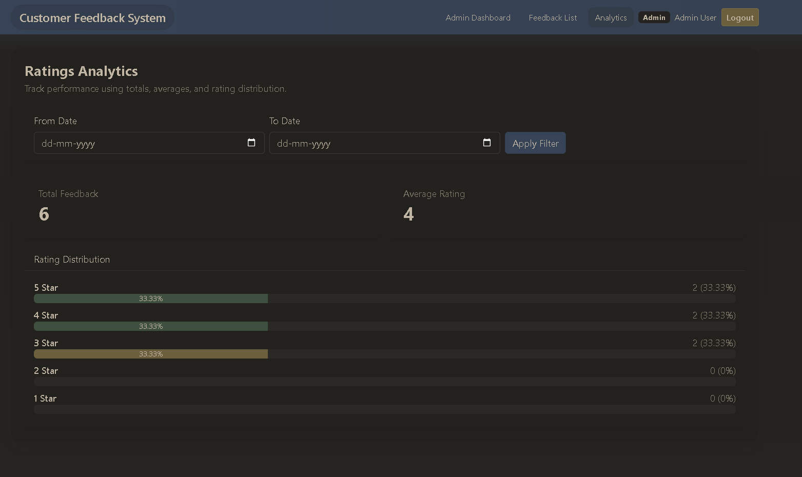802x477 pixels.
Task: Click the Customer Feedback System brand link
Action: point(92,18)
